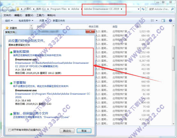Open the 文件(F) menu
The height and width of the screenshot is (138, 177).
(x=7, y=15)
